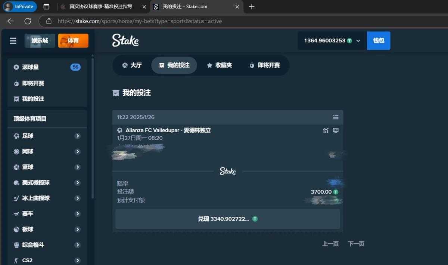Go to 上一页 previous page

click(330, 244)
